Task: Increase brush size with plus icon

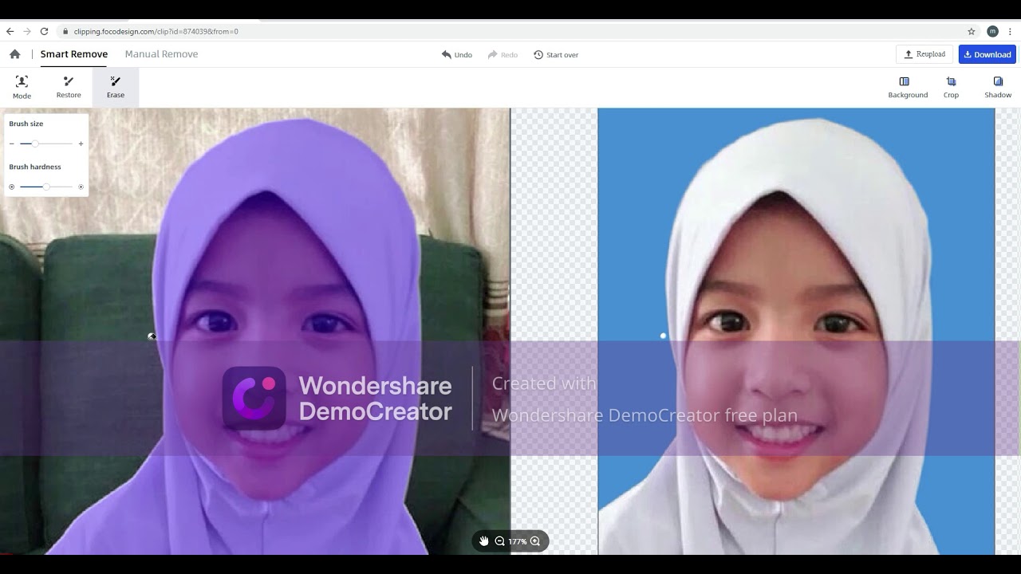Action: [81, 143]
